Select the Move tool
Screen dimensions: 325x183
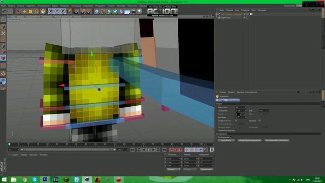pos(24,11)
